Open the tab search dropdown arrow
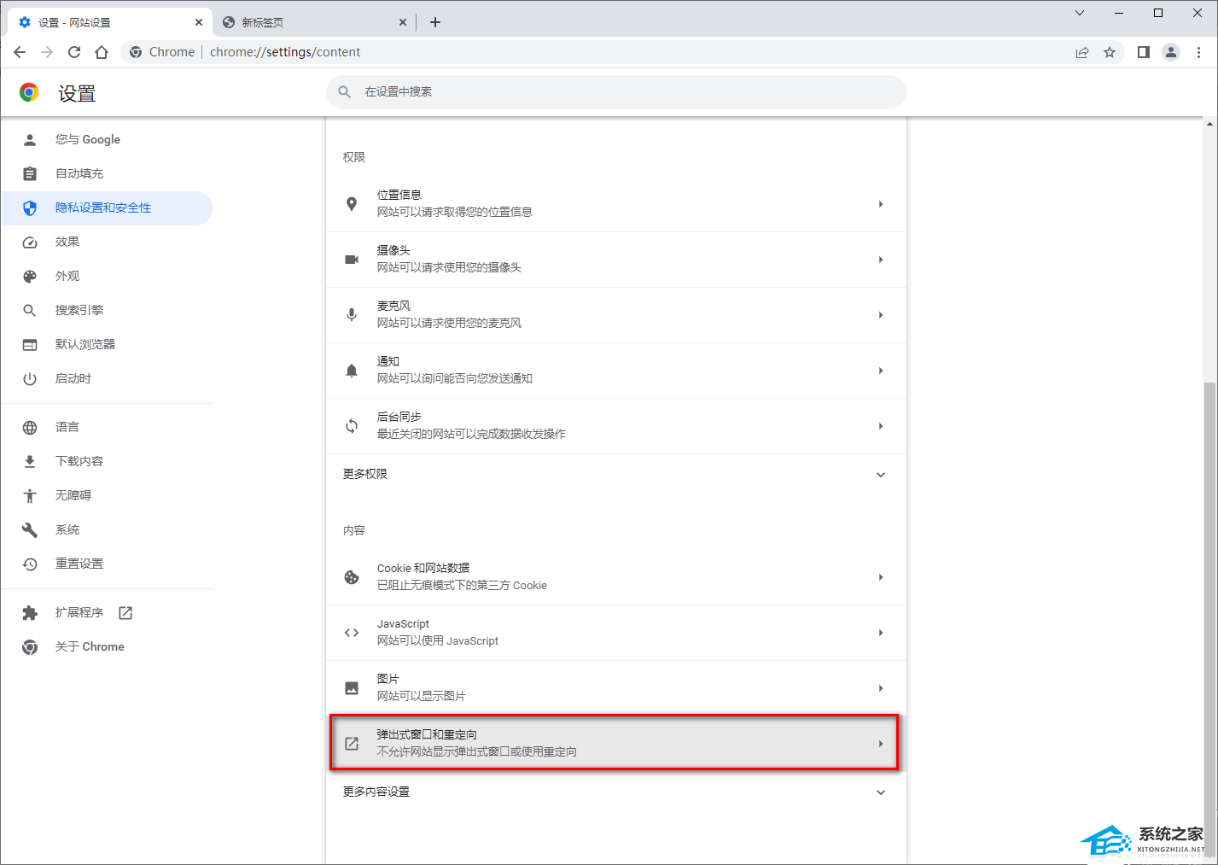Image resolution: width=1218 pixels, height=865 pixels. [x=1080, y=13]
